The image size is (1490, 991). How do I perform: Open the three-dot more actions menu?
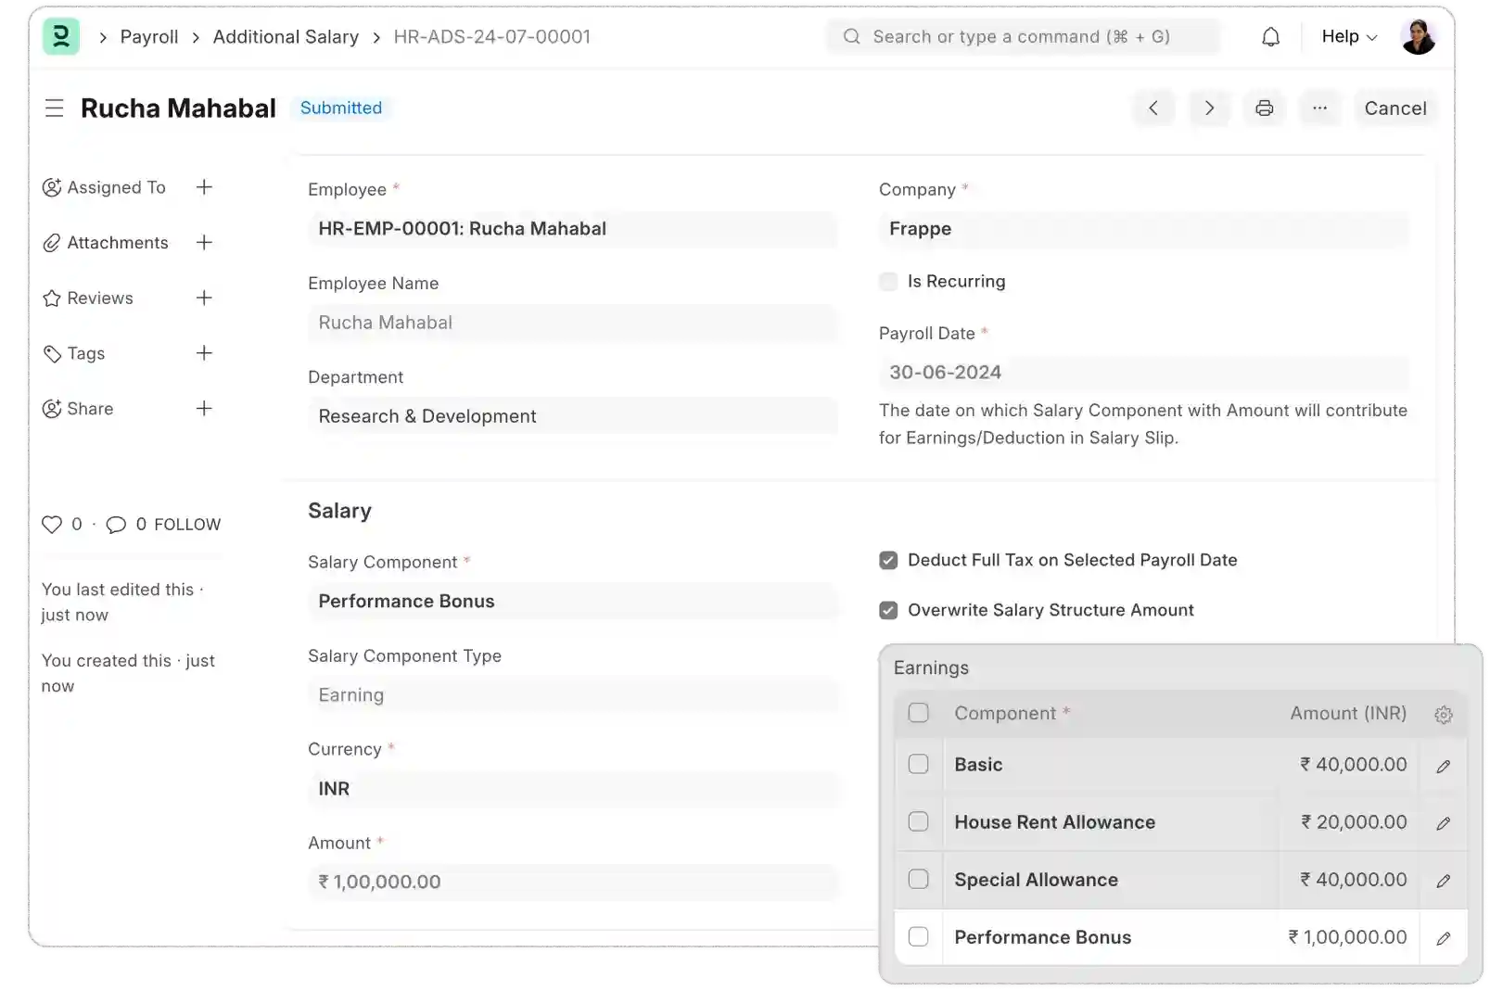1319,108
